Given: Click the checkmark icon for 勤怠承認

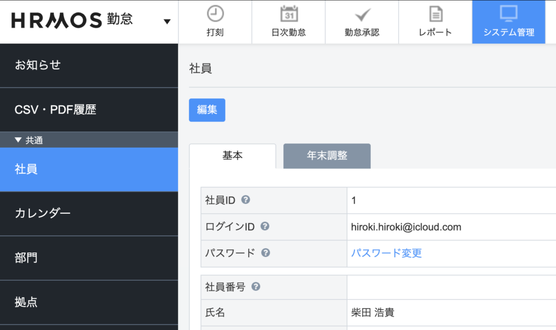Looking at the screenshot, I should (x=362, y=14).
